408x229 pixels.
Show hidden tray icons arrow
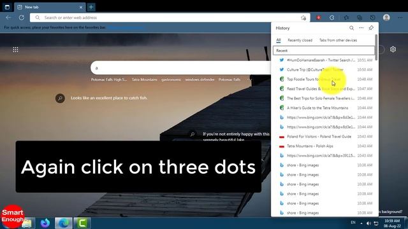point(361,223)
